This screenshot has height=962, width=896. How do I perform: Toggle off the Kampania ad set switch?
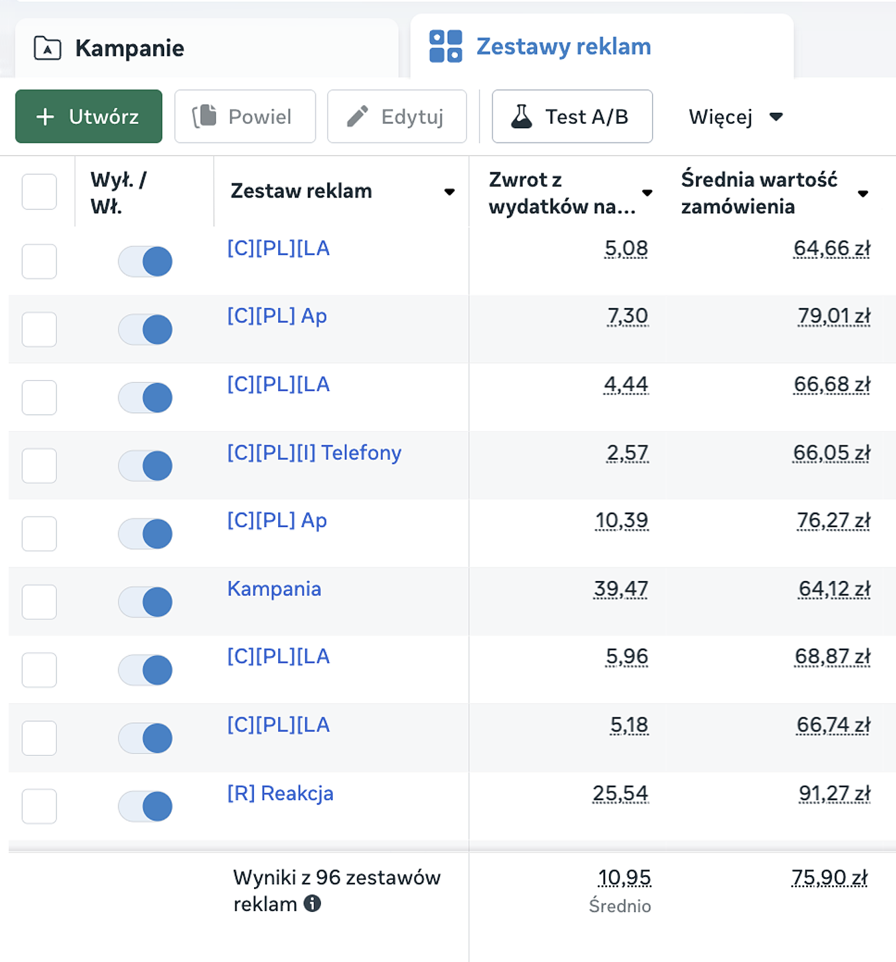coord(146,601)
